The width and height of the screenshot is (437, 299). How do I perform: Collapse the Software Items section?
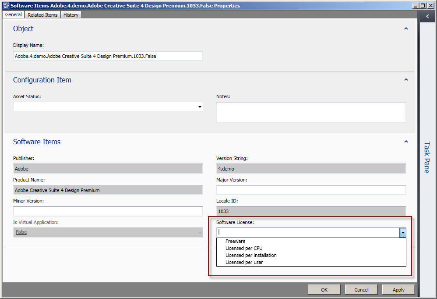coord(406,142)
